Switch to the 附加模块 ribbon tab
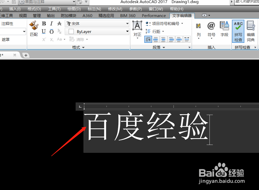 click(x=69, y=16)
